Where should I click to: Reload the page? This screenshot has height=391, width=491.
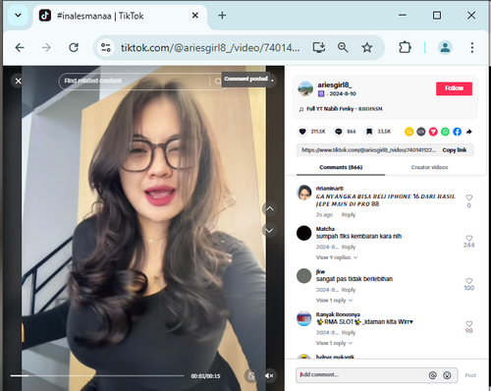(74, 48)
